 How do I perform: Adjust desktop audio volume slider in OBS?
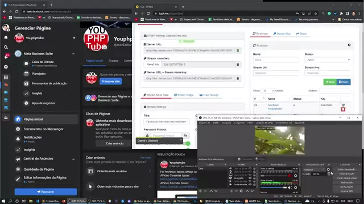tap(274, 176)
